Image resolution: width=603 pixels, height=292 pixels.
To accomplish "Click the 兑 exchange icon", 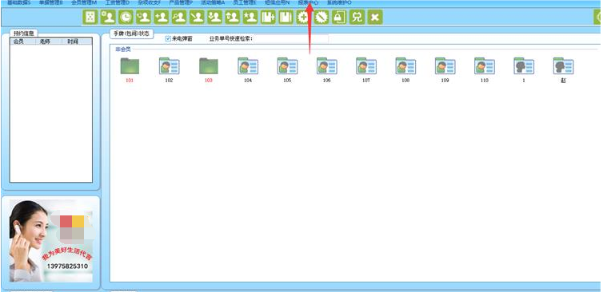I will click(357, 18).
